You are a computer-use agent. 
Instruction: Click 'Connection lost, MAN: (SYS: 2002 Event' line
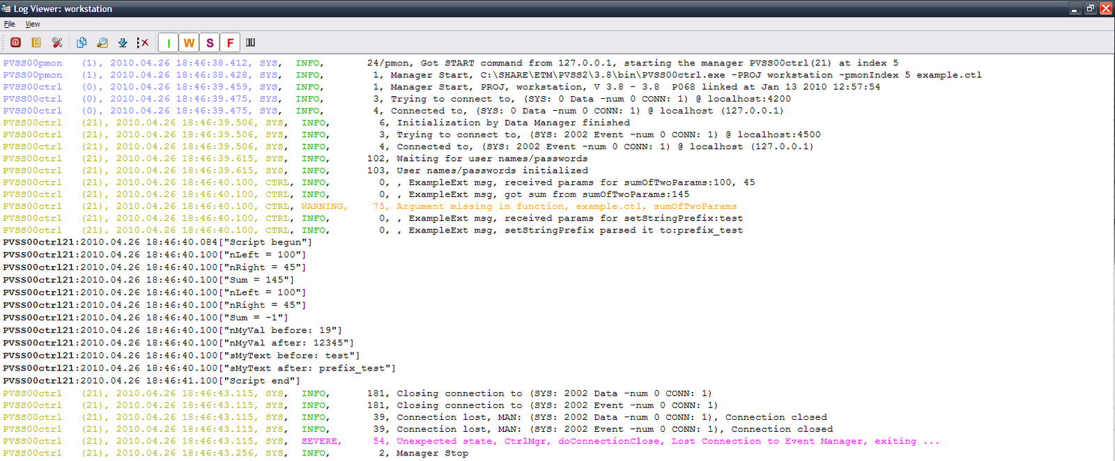pyautogui.click(x=418, y=429)
